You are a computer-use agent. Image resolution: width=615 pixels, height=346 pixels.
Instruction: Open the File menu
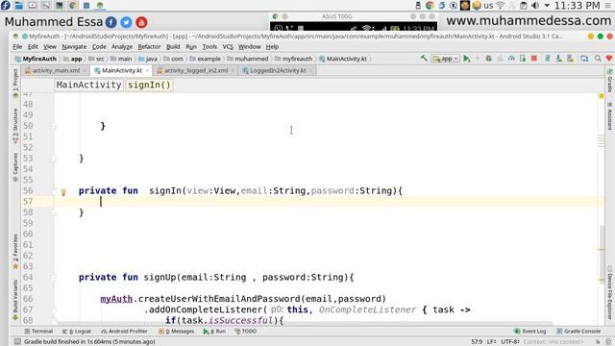[x=17, y=47]
